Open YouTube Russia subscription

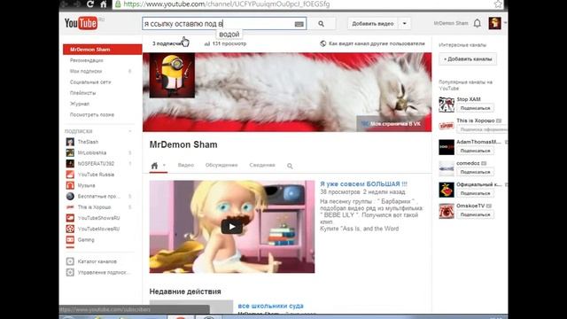point(96,175)
